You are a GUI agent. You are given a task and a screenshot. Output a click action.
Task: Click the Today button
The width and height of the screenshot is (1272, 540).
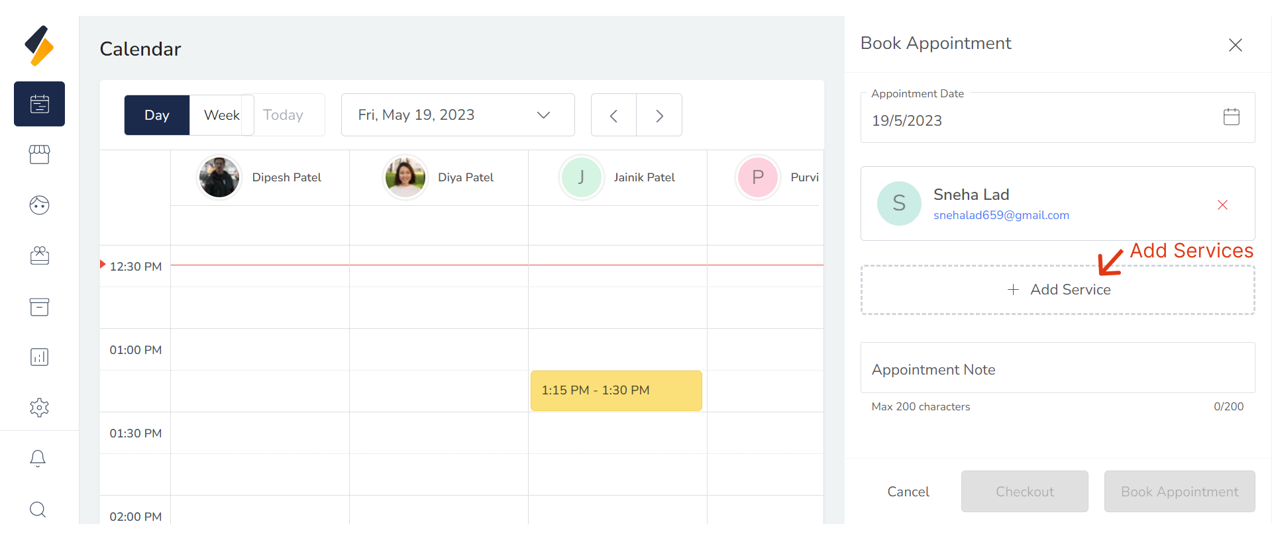(x=284, y=115)
